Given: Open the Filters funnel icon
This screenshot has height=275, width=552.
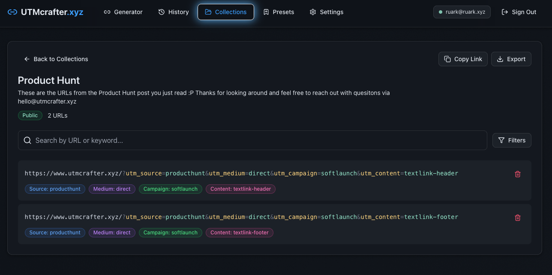Looking at the screenshot, I should click(x=501, y=140).
